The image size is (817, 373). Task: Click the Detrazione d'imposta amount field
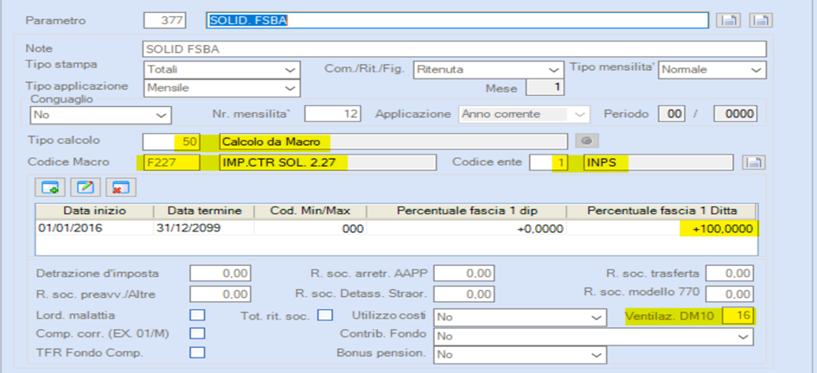point(220,273)
